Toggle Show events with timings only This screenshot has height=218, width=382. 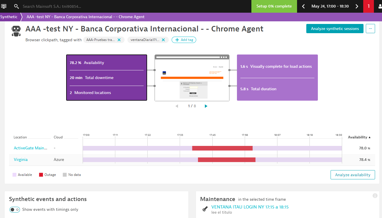[x=15, y=210]
